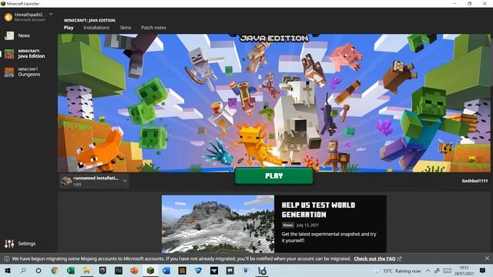Click the July 13, 2021 article date
Viewport: 493px width, 277px height.
point(307,225)
